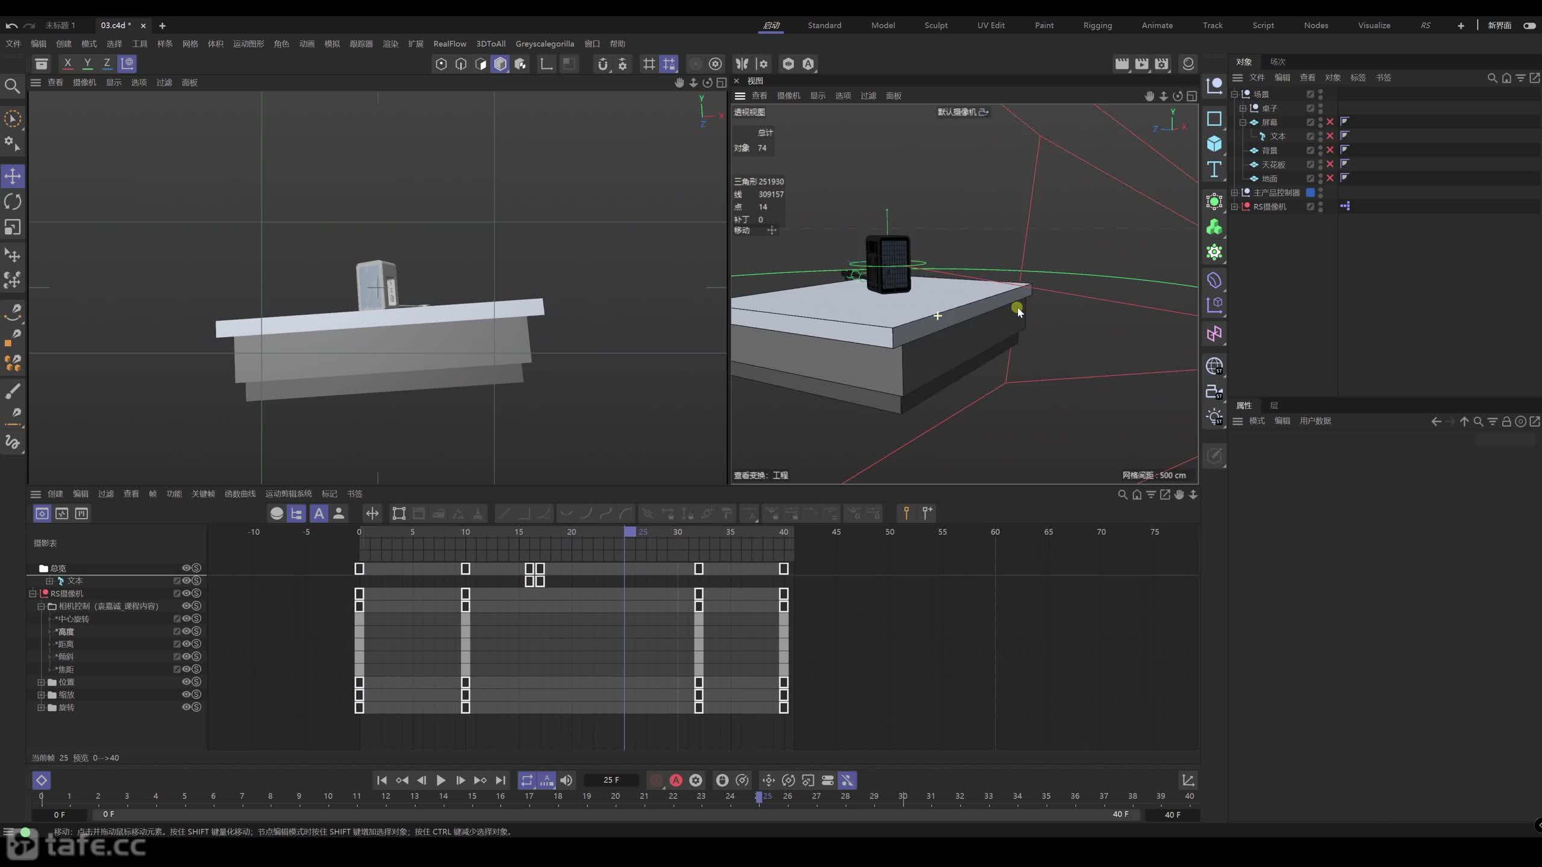The width and height of the screenshot is (1542, 867).
Task: Select the paint brush tool on left
Action: tap(13, 391)
